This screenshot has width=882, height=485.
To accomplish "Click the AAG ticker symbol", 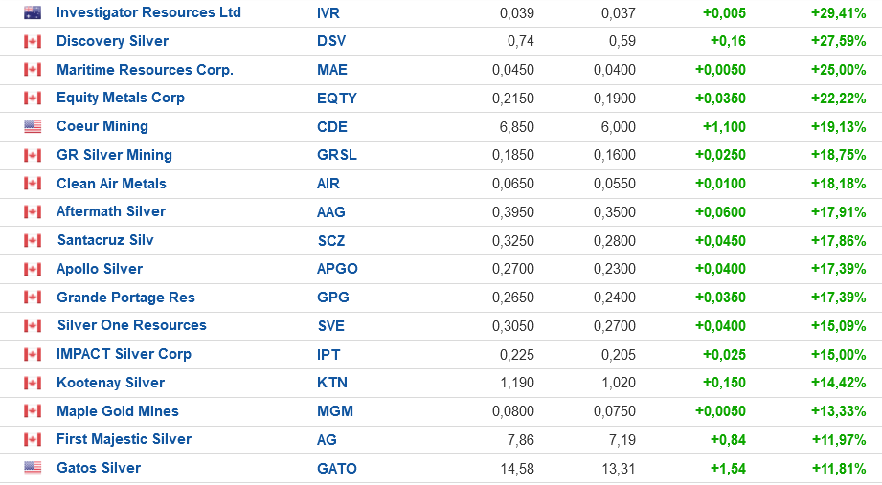I will (331, 212).
